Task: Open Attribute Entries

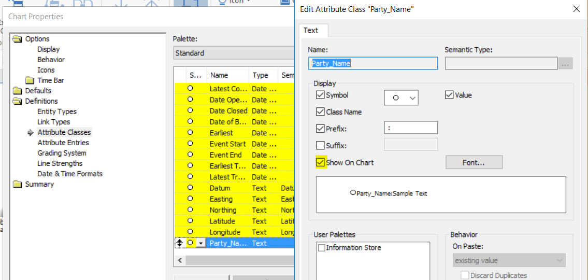Action: coord(63,143)
